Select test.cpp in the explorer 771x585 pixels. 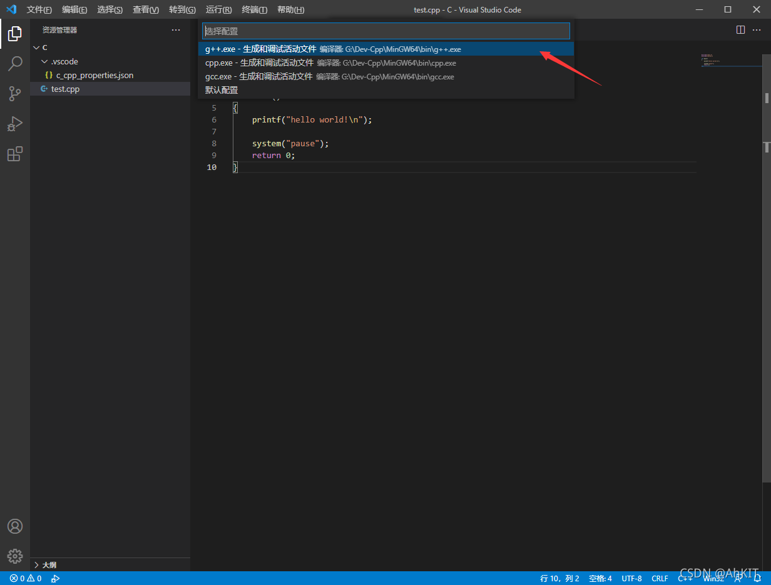pos(110,89)
